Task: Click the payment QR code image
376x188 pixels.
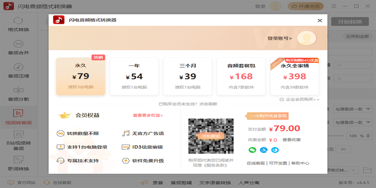Action: coord(211,136)
